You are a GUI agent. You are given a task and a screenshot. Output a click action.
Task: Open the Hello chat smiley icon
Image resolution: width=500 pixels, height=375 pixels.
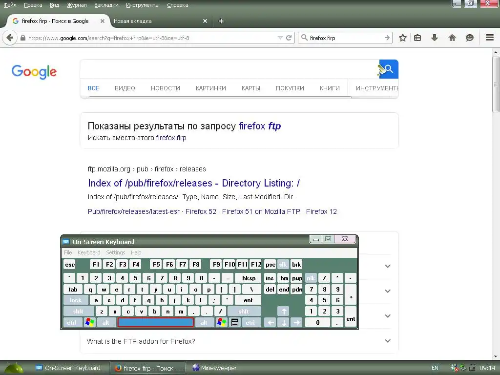469,38
